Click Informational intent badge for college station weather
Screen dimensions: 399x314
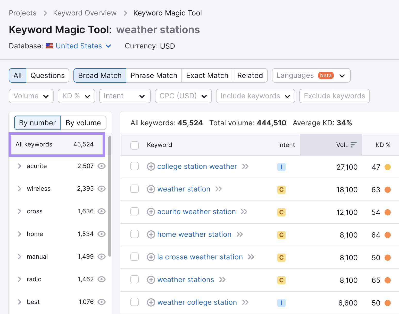pos(281,167)
